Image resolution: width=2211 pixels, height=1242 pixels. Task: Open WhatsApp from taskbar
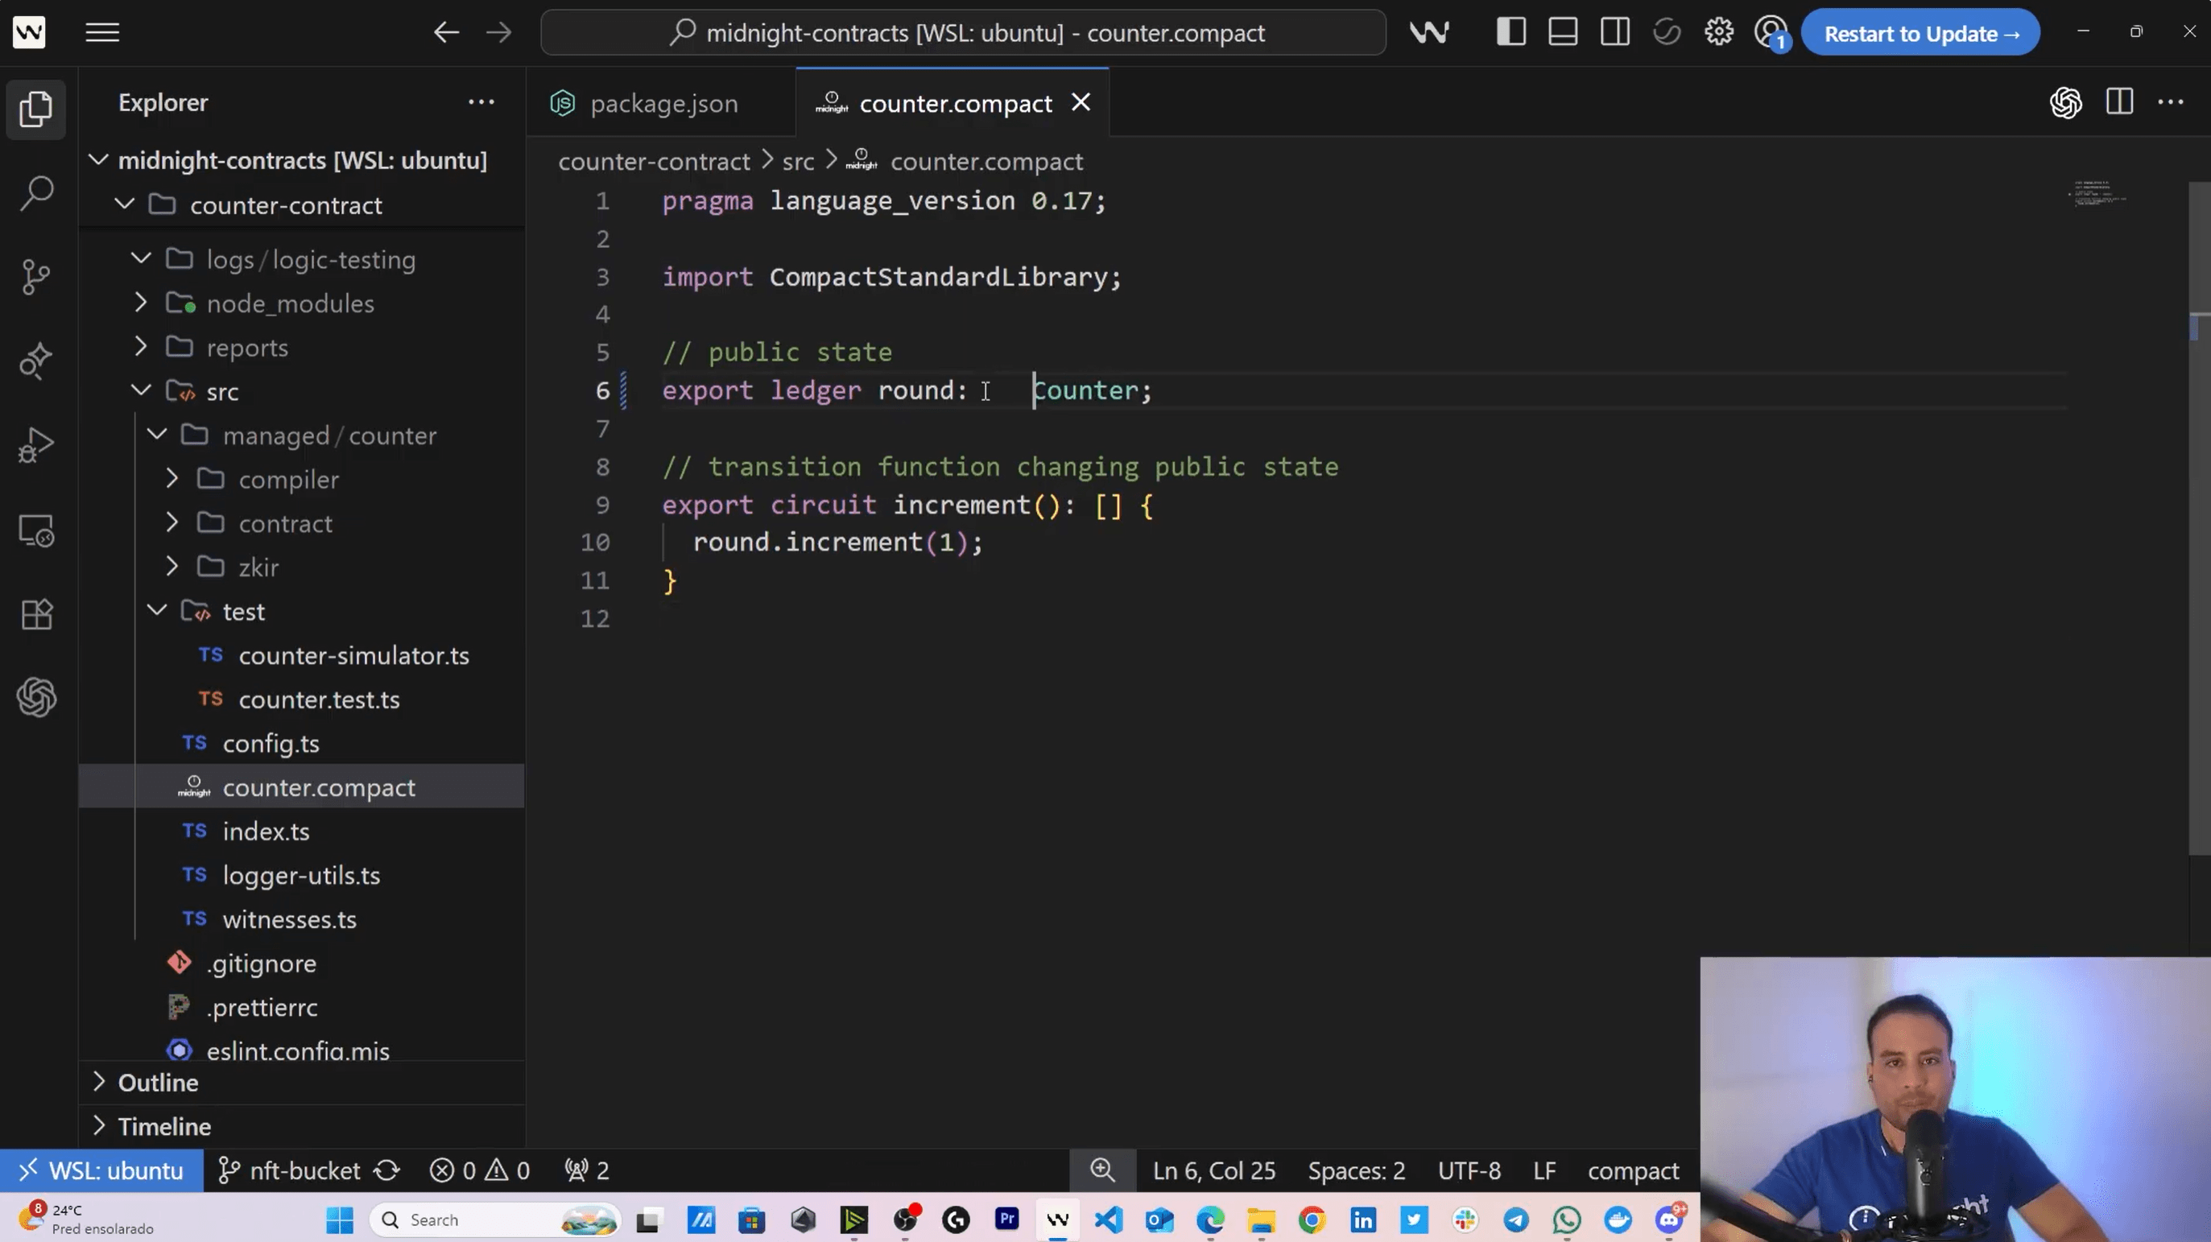1568,1219
